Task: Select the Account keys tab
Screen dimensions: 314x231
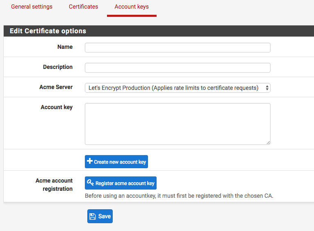Action: [132, 7]
